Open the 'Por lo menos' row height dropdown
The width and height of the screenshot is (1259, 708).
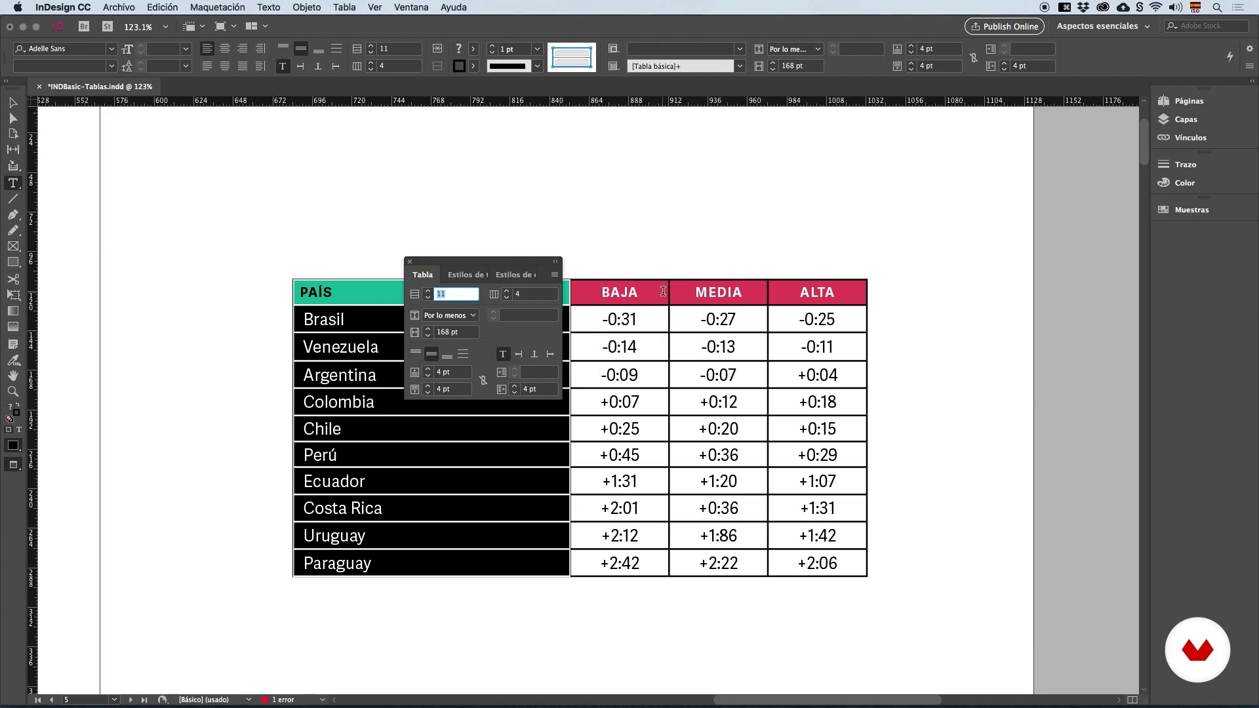click(x=450, y=315)
